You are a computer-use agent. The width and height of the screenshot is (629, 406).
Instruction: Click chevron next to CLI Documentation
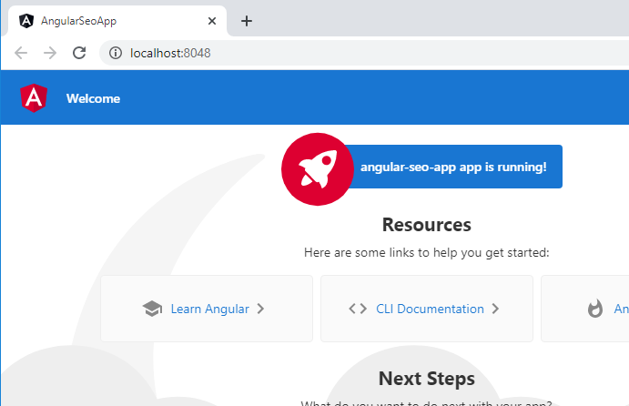pos(495,309)
